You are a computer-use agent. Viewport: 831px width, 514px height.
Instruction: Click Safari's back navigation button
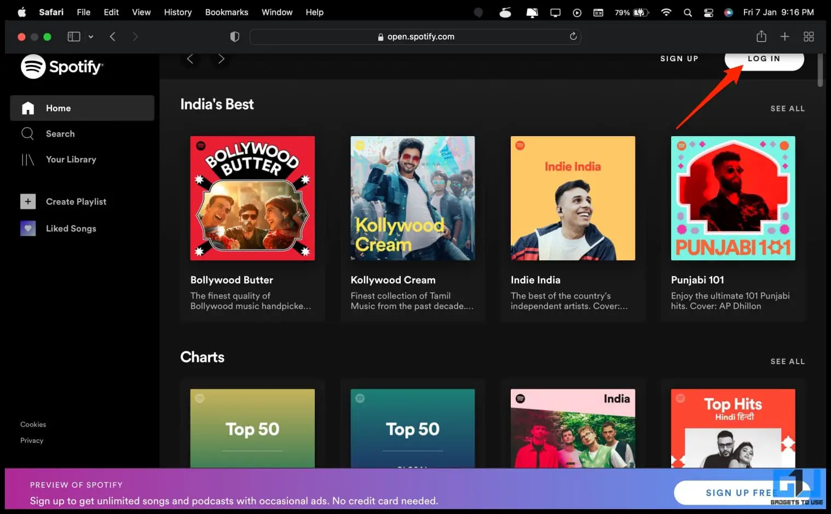pos(113,37)
